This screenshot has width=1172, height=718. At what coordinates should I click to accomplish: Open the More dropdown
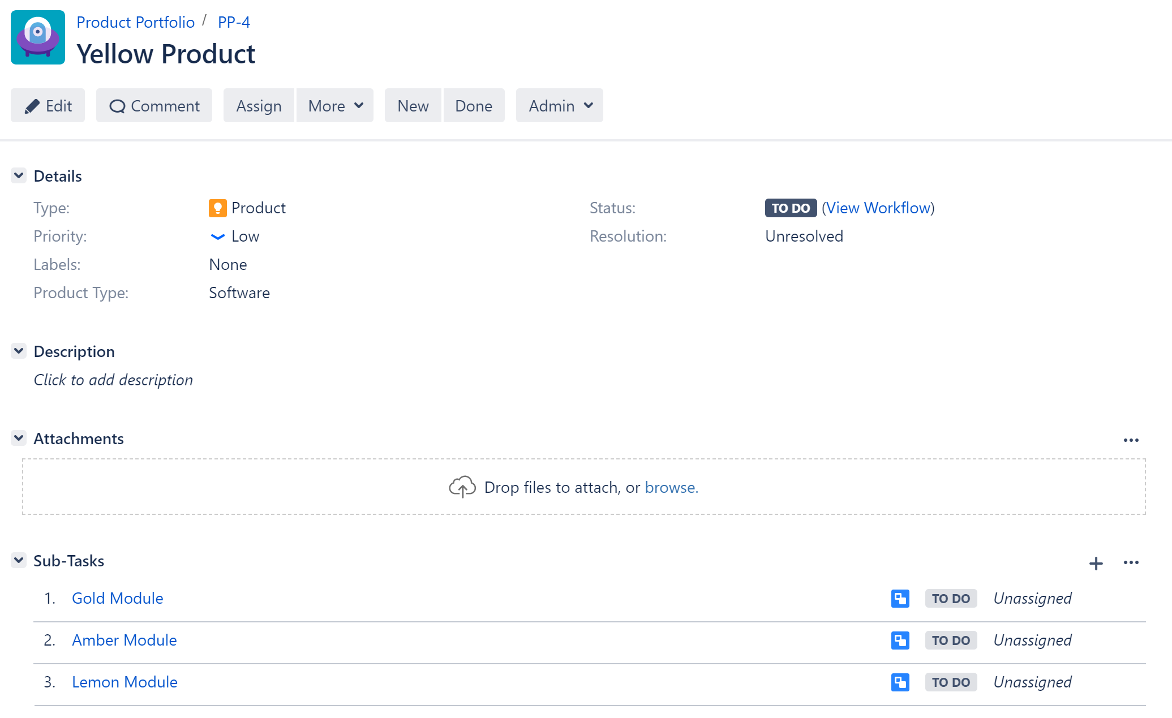[334, 105]
